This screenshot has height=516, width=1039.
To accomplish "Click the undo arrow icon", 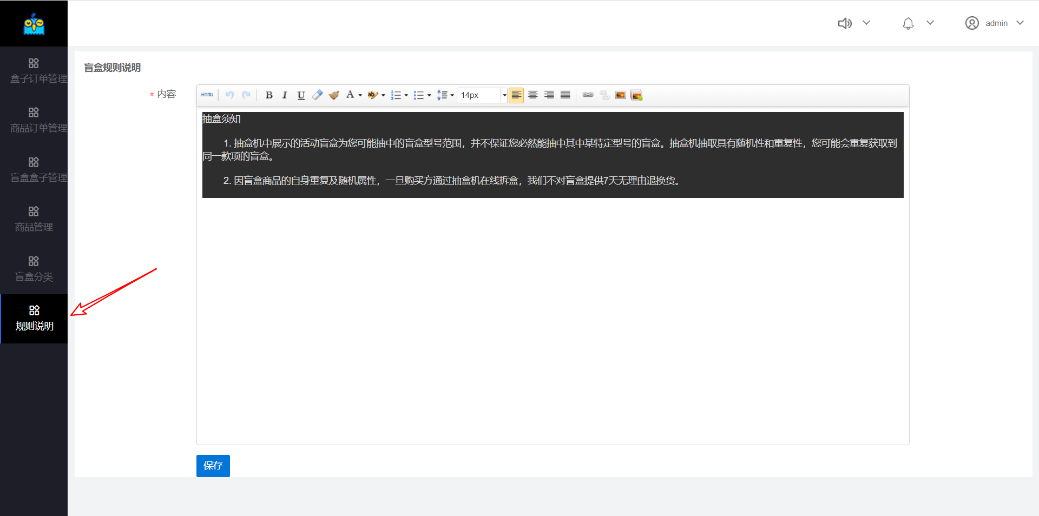I will pos(229,95).
